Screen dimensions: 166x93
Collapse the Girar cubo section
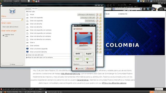(x=27, y=12)
